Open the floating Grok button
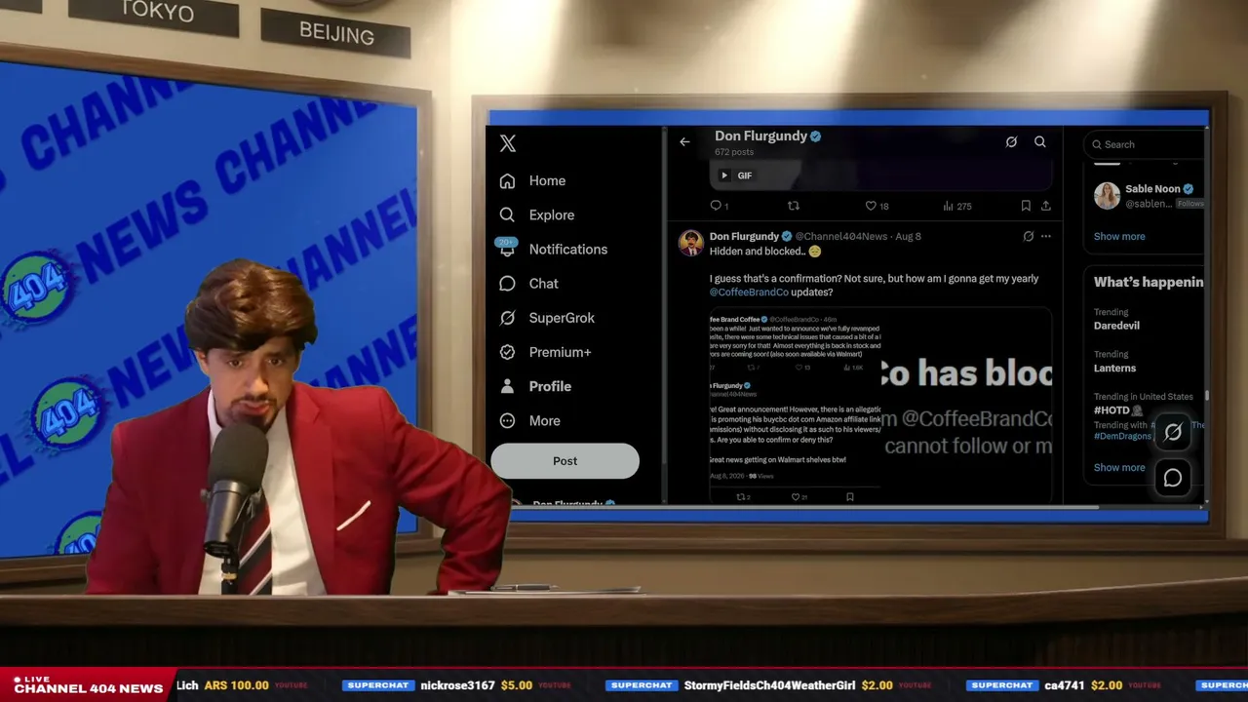1248x702 pixels. point(1173,432)
